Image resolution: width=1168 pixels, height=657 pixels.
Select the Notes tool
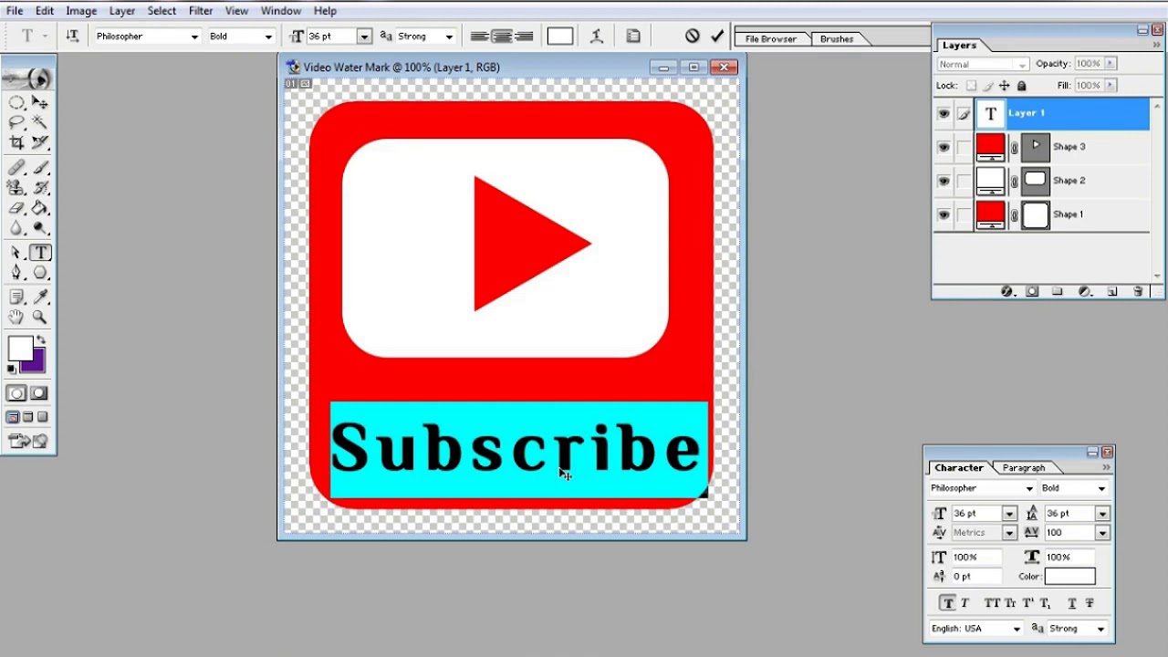(x=16, y=297)
